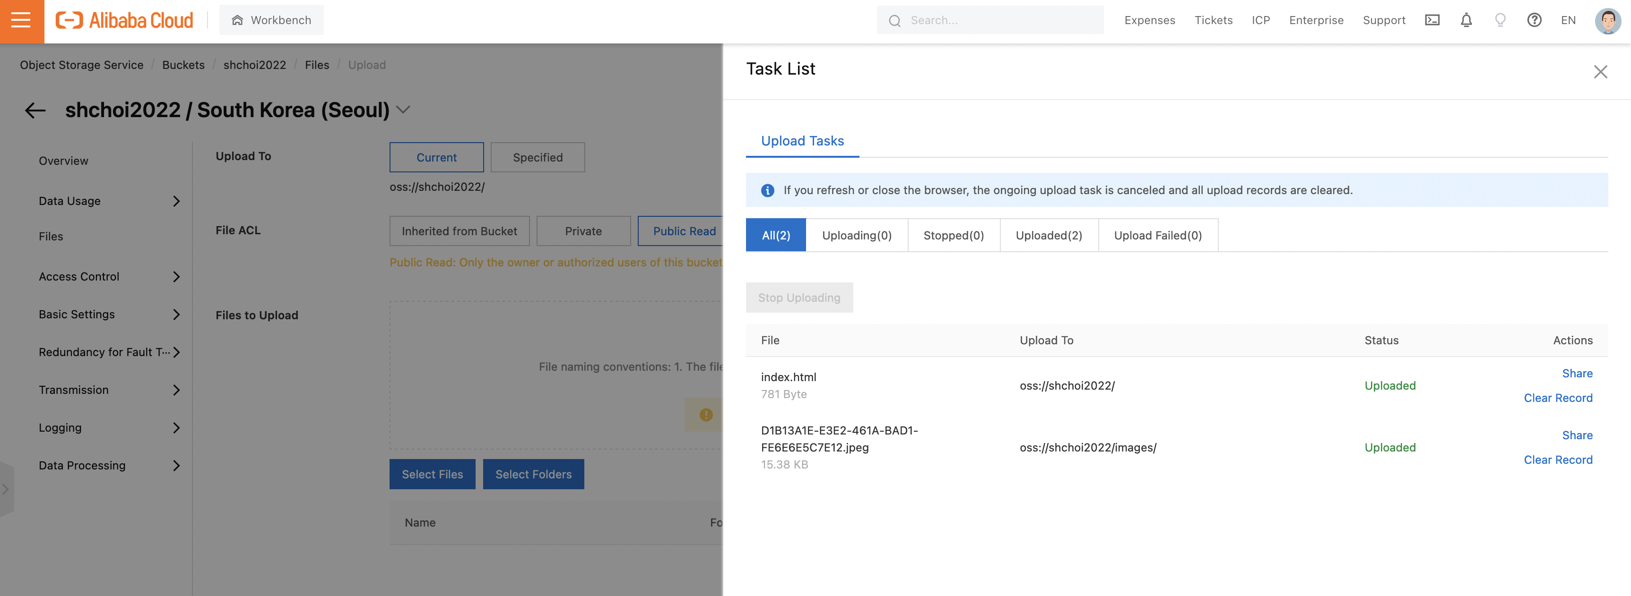The height and width of the screenshot is (596, 1631).
Task: Open the ICP menu
Action: (1261, 20)
